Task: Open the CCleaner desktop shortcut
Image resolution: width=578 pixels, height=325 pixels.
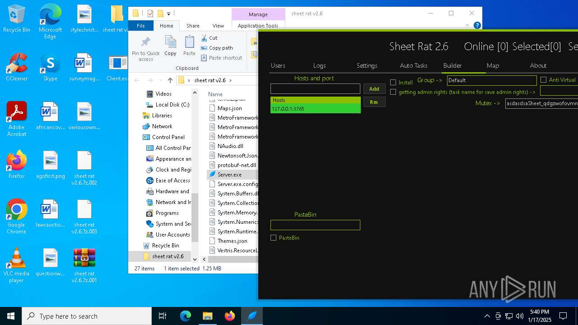Action: 17,67
